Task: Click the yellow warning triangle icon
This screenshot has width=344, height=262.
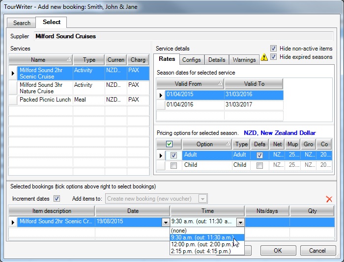Action: click(264, 57)
